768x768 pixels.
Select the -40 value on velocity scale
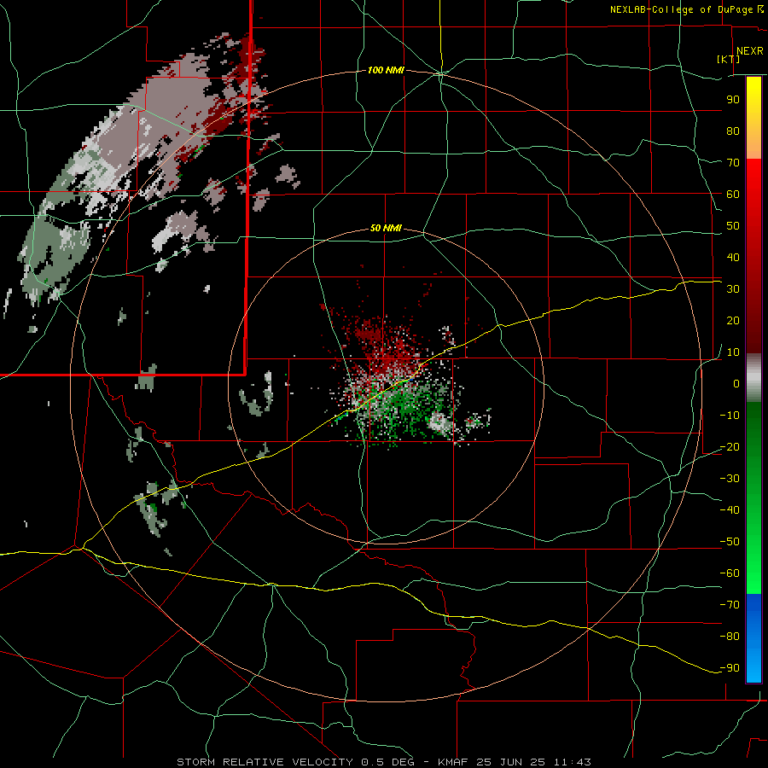click(x=730, y=510)
